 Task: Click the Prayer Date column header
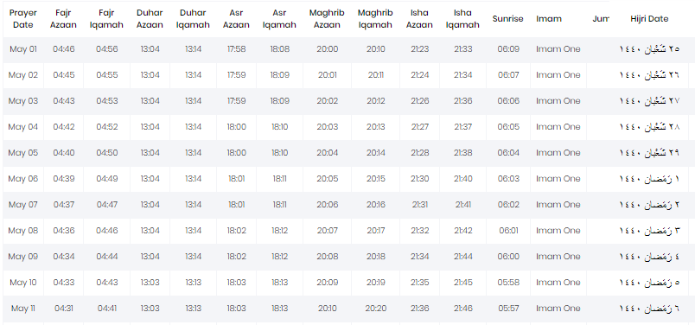pyautogui.click(x=23, y=19)
